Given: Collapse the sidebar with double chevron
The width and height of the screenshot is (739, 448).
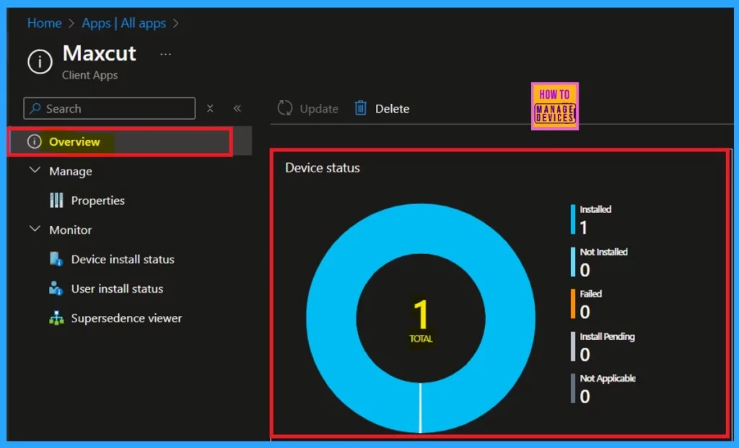Looking at the screenshot, I should (x=237, y=108).
